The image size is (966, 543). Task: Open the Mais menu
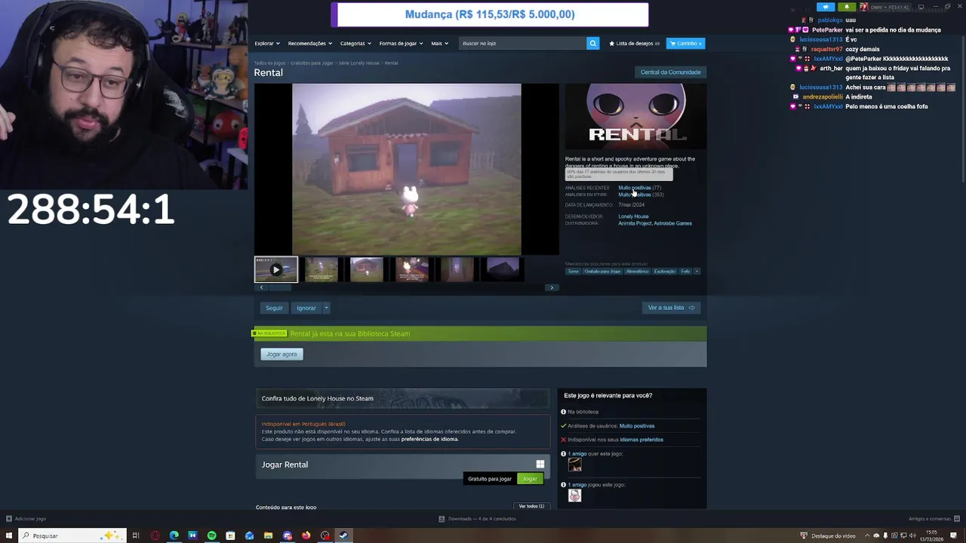pos(439,43)
